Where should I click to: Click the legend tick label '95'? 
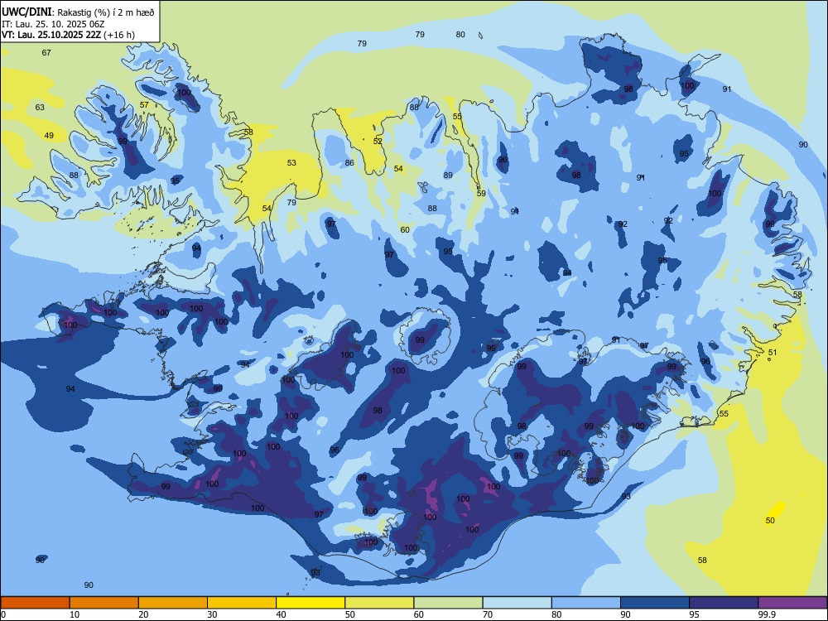click(695, 614)
